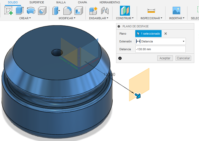Screen dimensions: 199x141
Task: Click the '1 seleccionado' plane selector
Action: [x=148, y=34]
